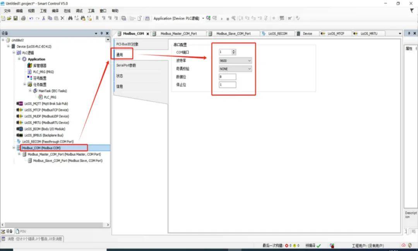
Task: Open the 文件 file menu
Action: pos(7,11)
